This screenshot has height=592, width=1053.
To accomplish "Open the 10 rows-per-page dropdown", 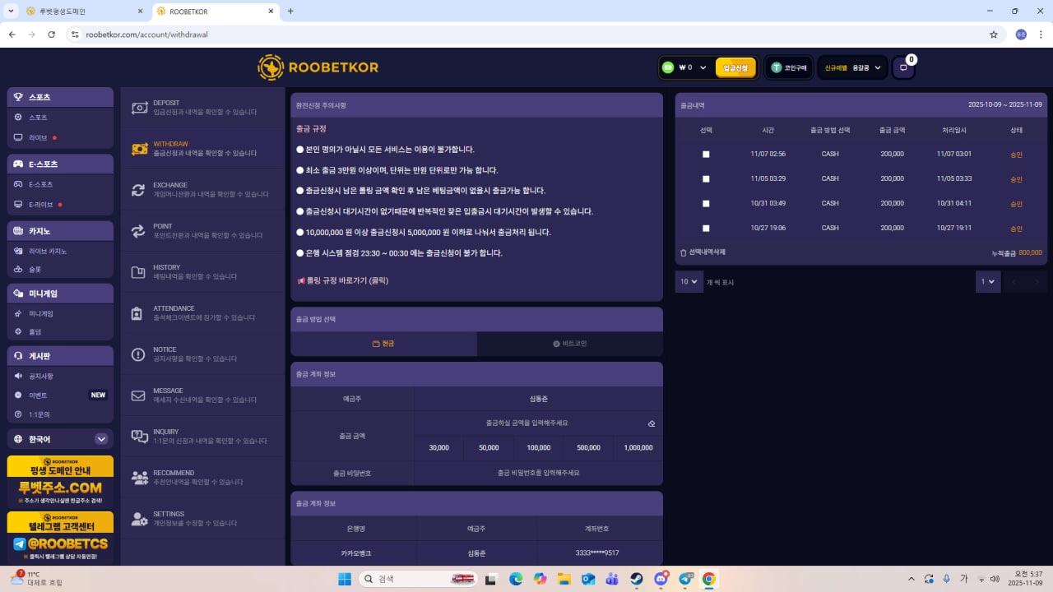I will [x=688, y=281].
